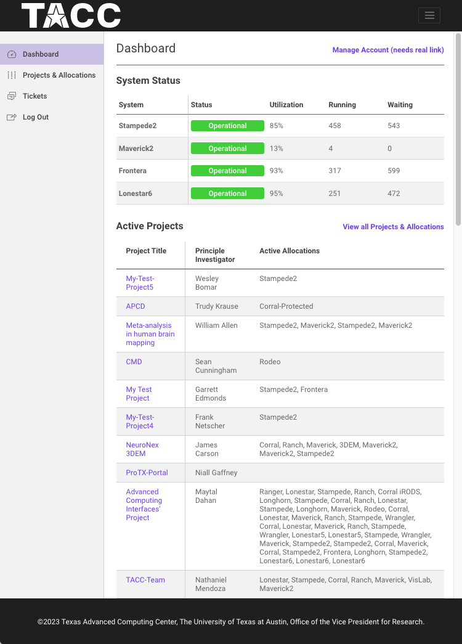This screenshot has height=644, width=462.
Task: Click the Rodeo allocation text
Action: tap(270, 362)
